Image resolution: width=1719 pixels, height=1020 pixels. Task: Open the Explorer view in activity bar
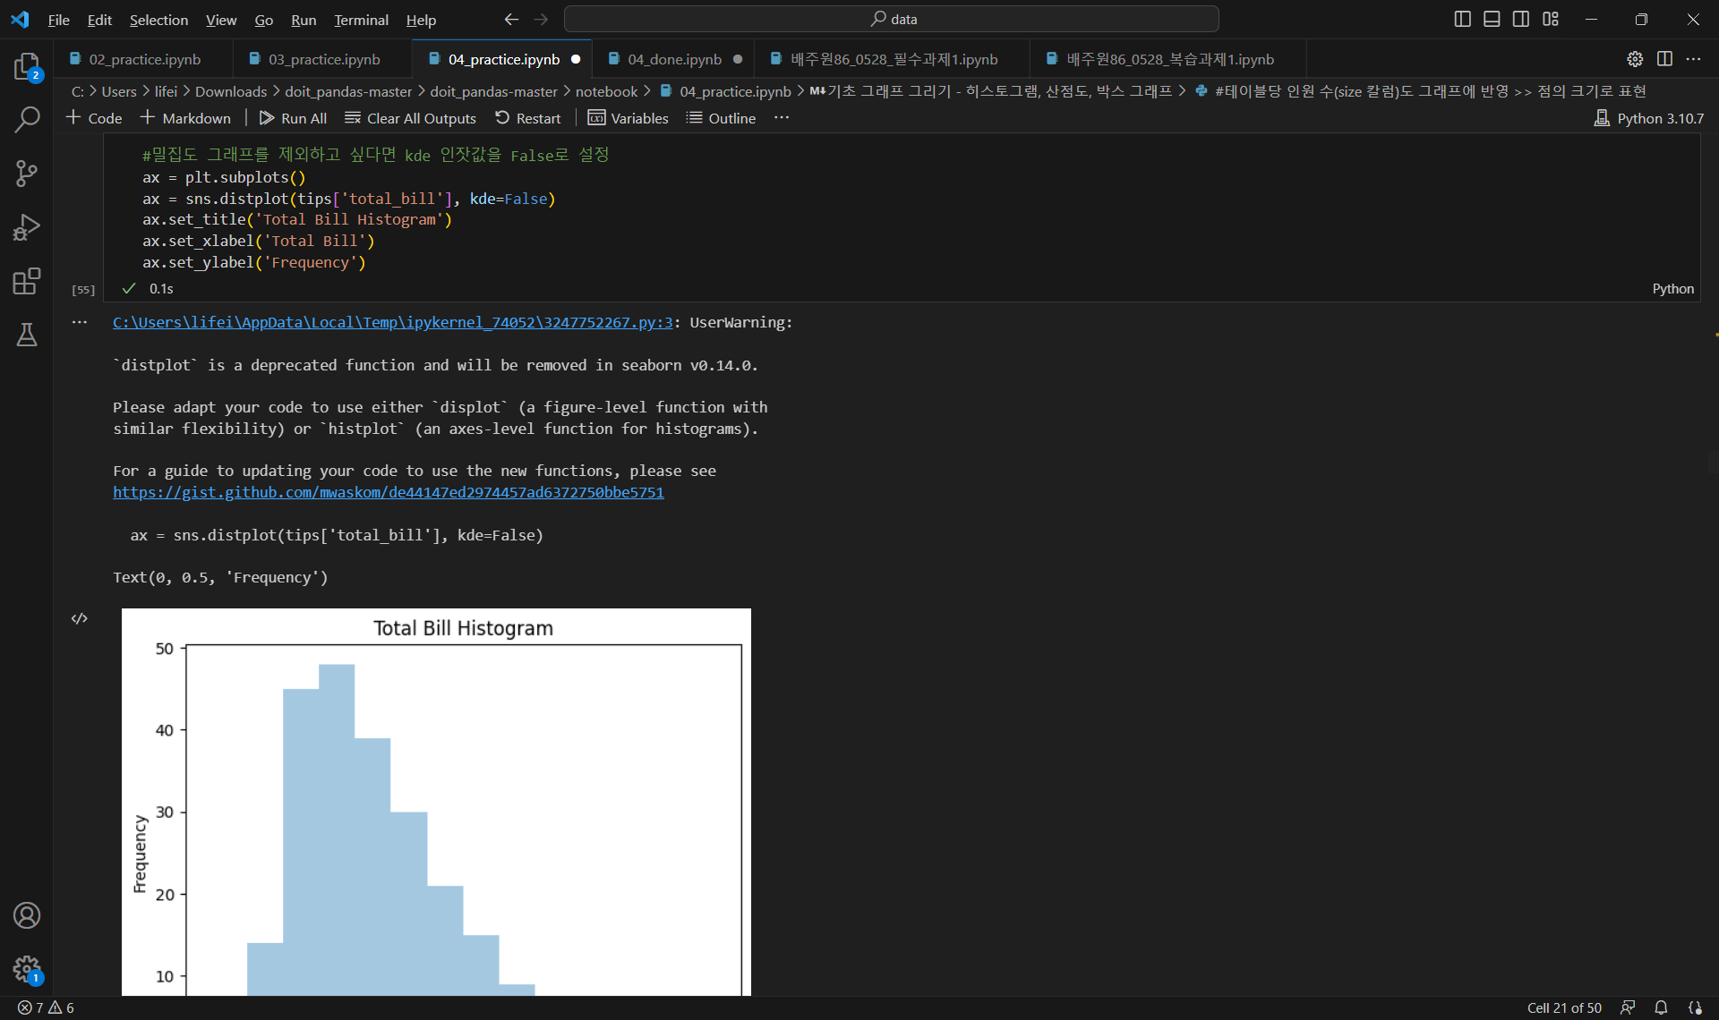[27, 66]
